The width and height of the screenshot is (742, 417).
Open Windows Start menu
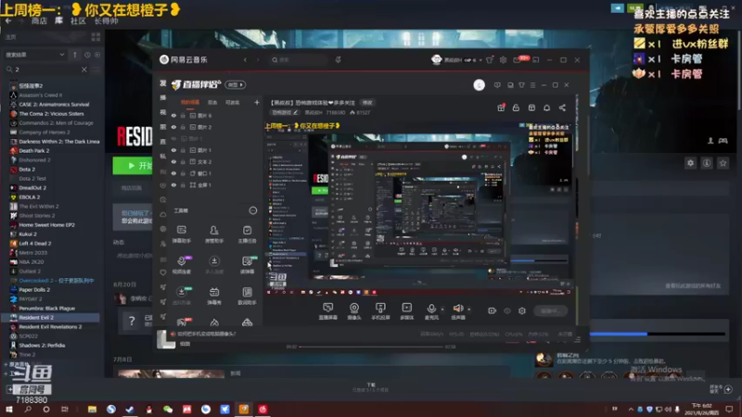[x=9, y=410]
